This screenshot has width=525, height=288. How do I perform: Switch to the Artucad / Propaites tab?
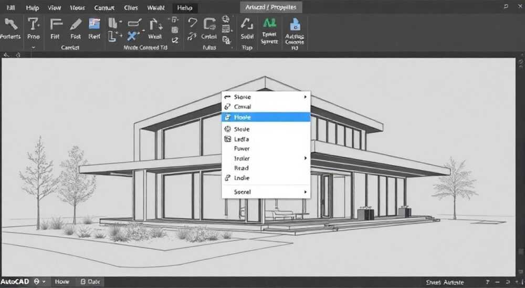tap(271, 7)
